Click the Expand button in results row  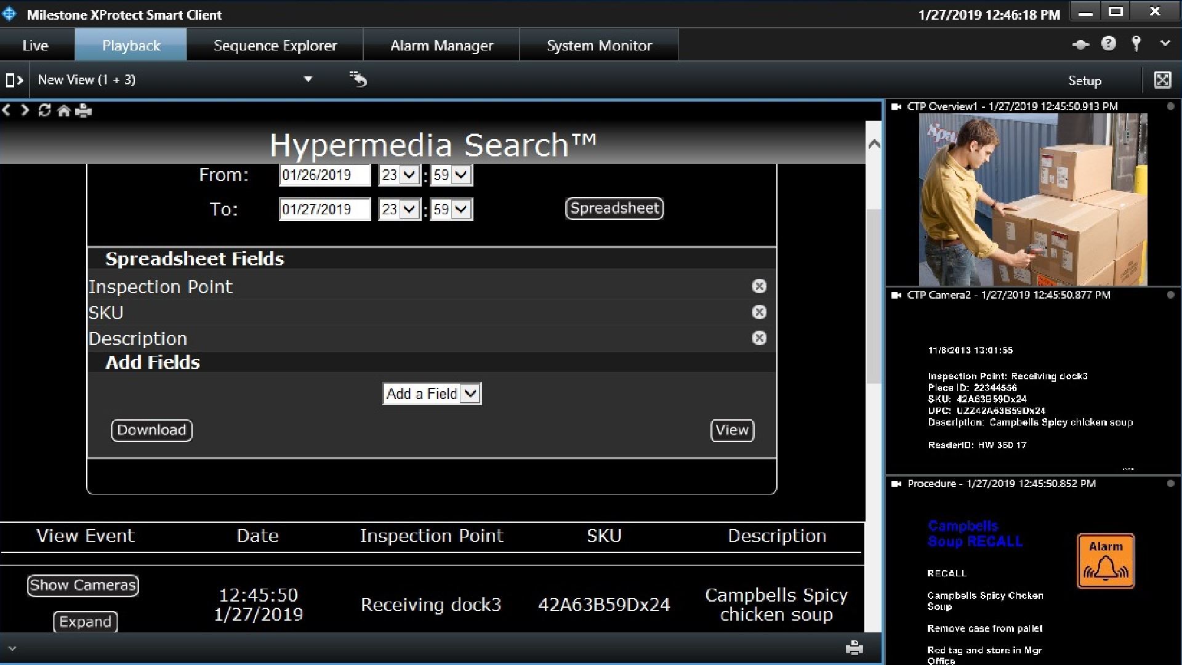pos(85,622)
